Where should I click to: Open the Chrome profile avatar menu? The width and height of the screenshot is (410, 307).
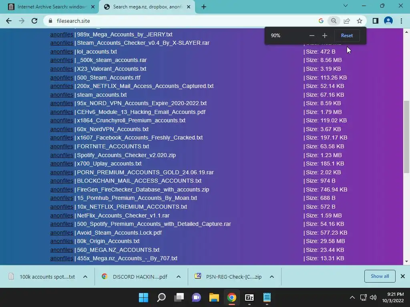click(x=388, y=21)
